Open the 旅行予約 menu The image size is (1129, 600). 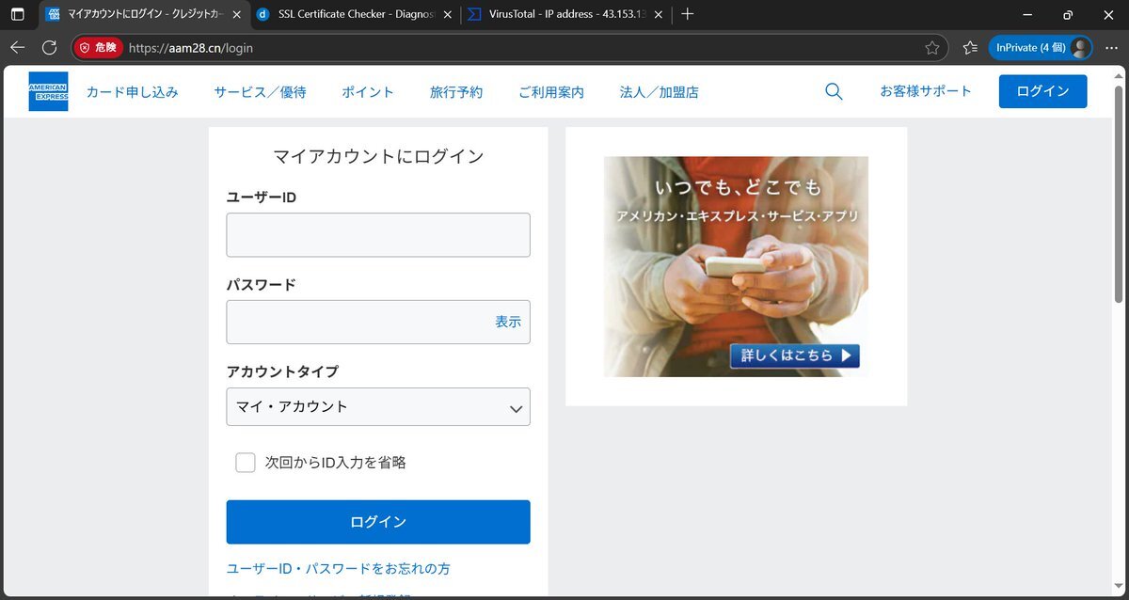click(x=456, y=91)
